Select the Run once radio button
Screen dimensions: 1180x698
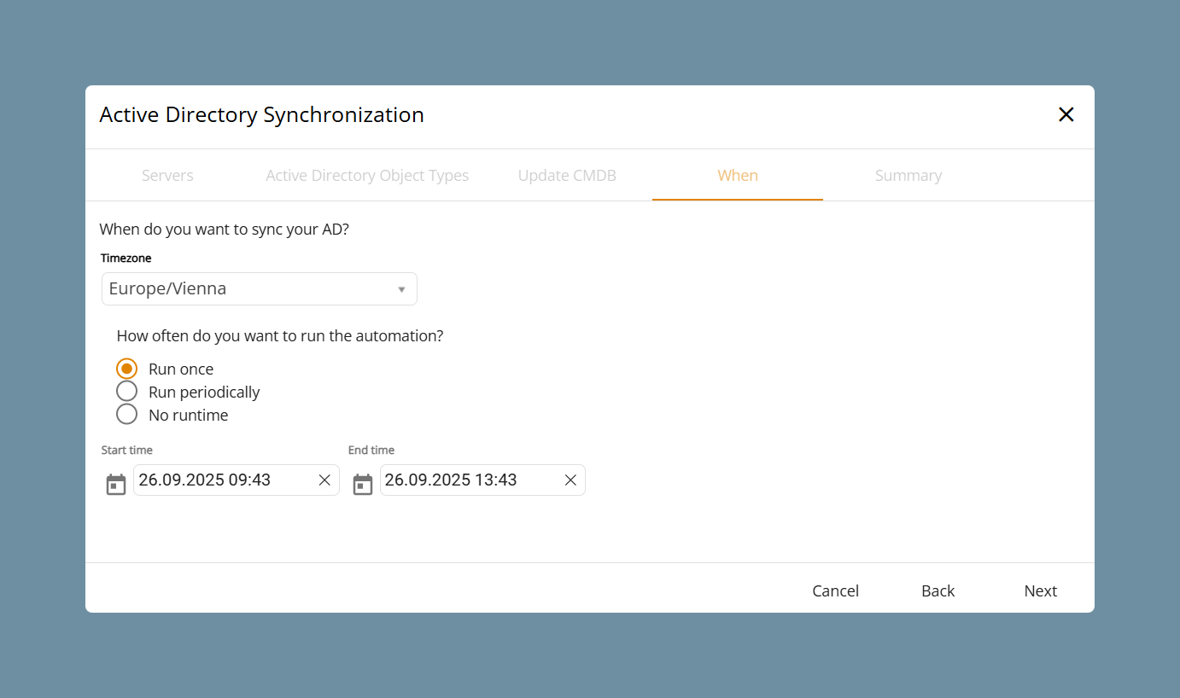click(126, 369)
